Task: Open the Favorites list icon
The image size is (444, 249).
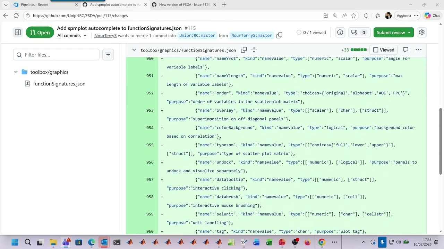Action: [x=377, y=16]
